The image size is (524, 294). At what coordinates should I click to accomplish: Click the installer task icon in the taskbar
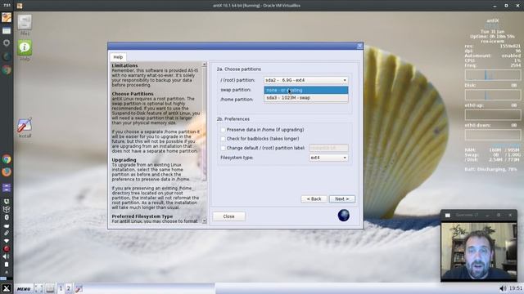(x=79, y=288)
